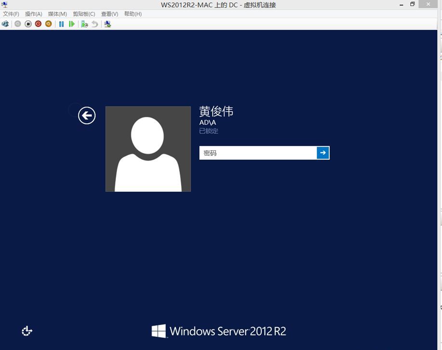
Task: Click the Checkpoint toolbar icon
Action: pyautogui.click(x=85, y=24)
